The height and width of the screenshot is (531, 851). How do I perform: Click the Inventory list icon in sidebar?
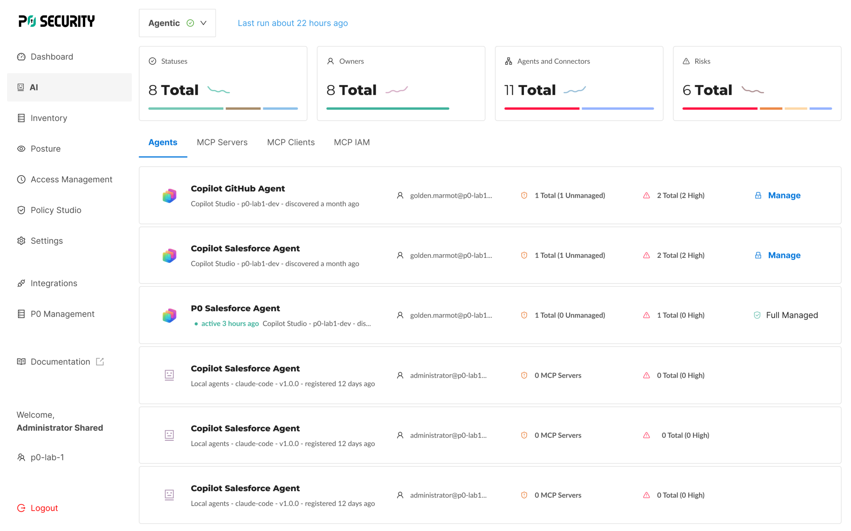pos(21,118)
